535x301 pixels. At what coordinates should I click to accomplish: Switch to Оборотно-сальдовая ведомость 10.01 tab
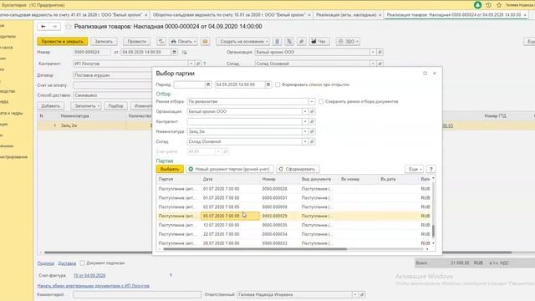(x=229, y=15)
